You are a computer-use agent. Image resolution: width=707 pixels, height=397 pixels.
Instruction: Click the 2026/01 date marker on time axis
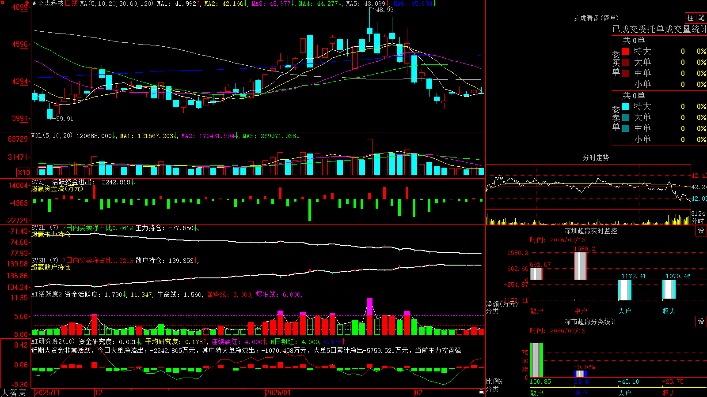click(278, 393)
